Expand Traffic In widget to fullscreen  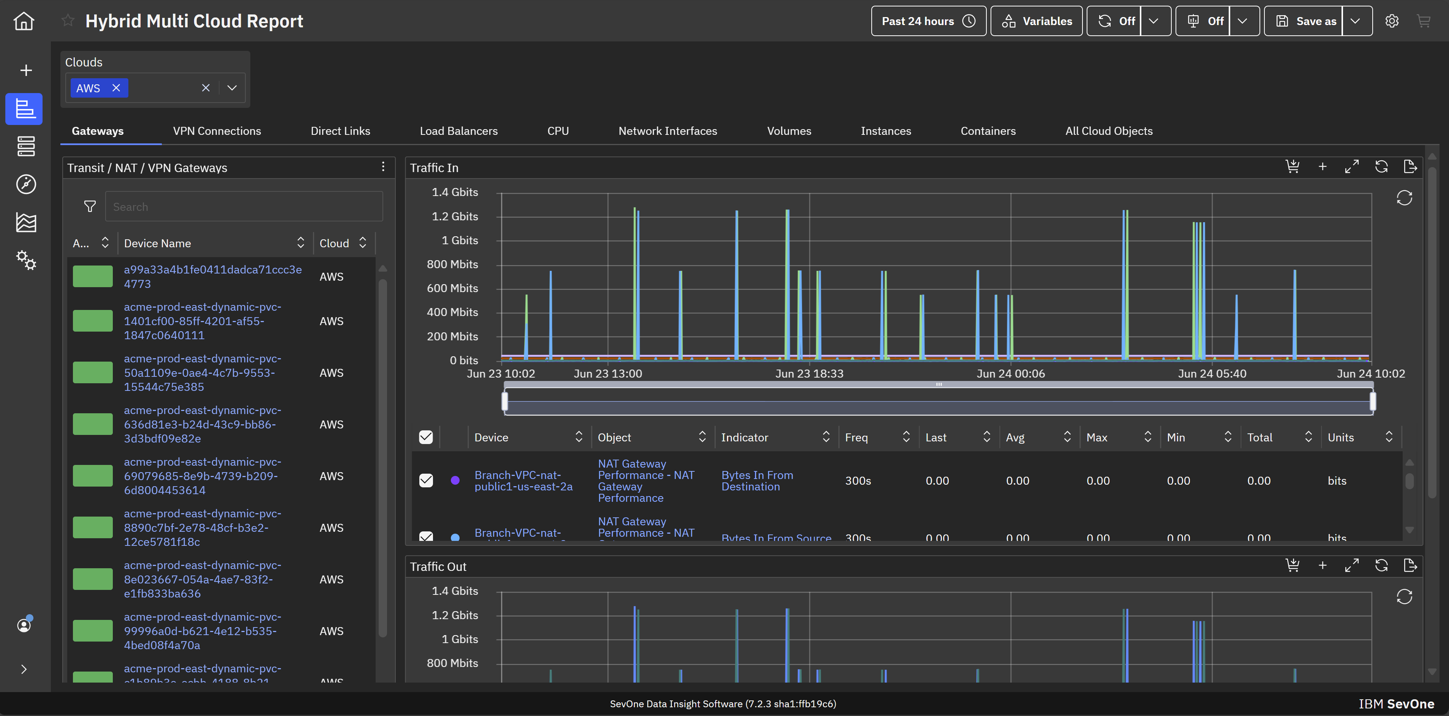[x=1352, y=167]
